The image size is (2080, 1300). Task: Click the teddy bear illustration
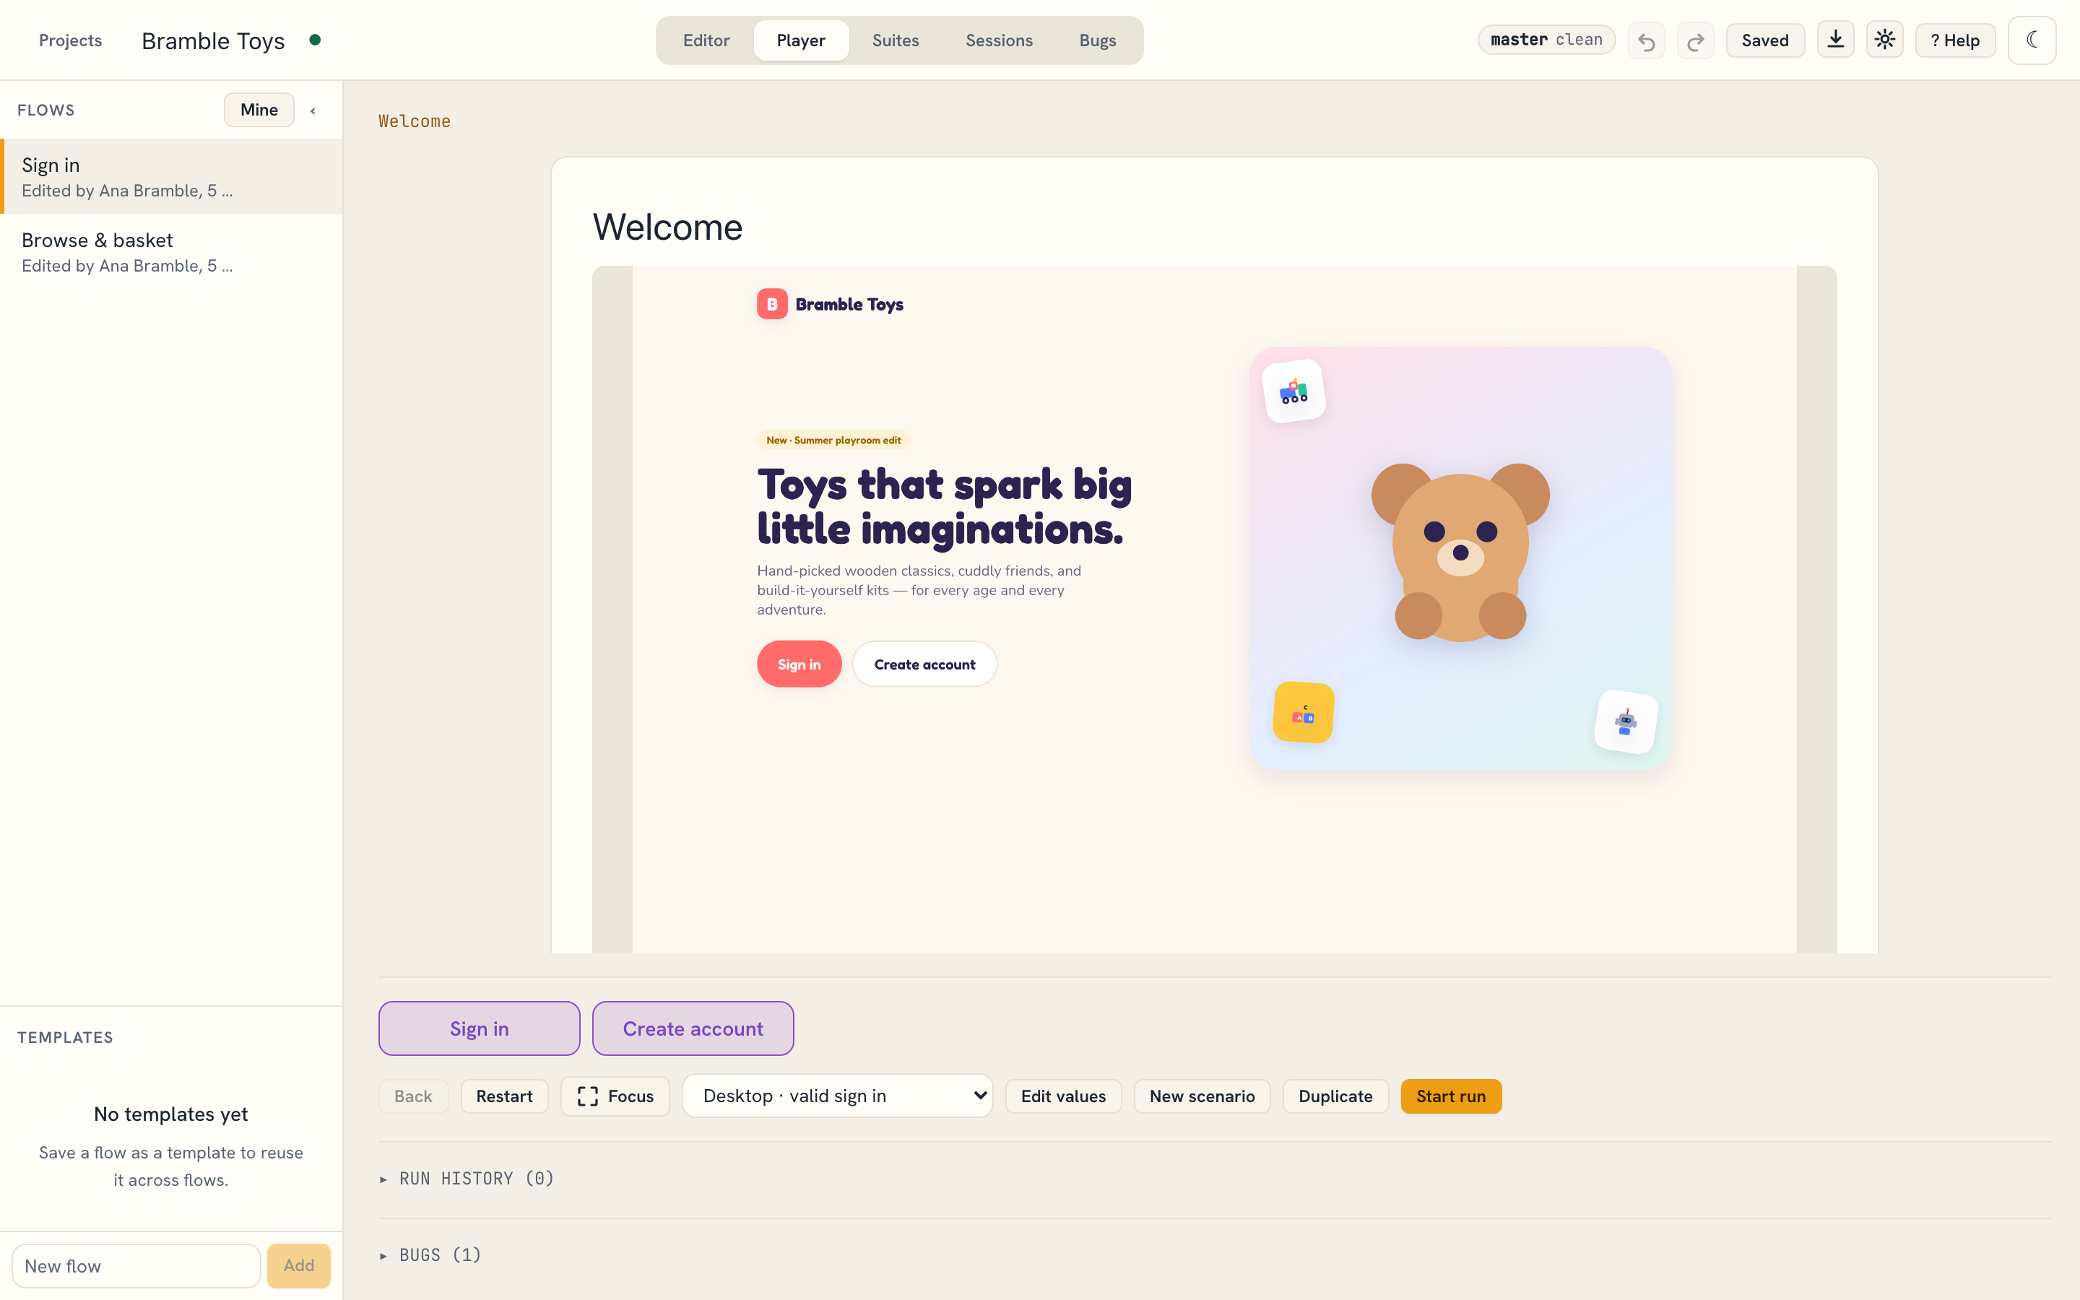1460,551
